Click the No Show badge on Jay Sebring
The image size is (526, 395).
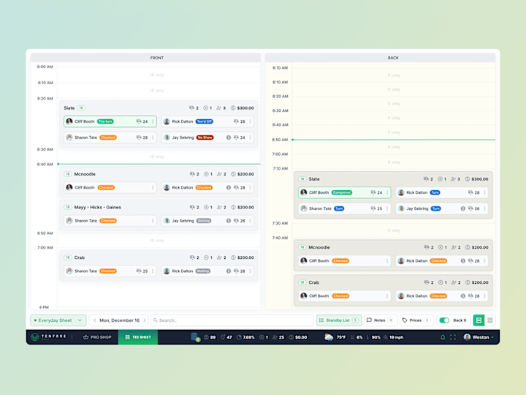tap(205, 138)
